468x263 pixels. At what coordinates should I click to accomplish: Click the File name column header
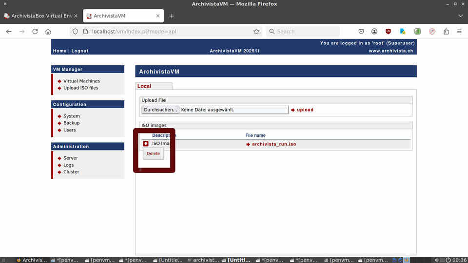255,135
